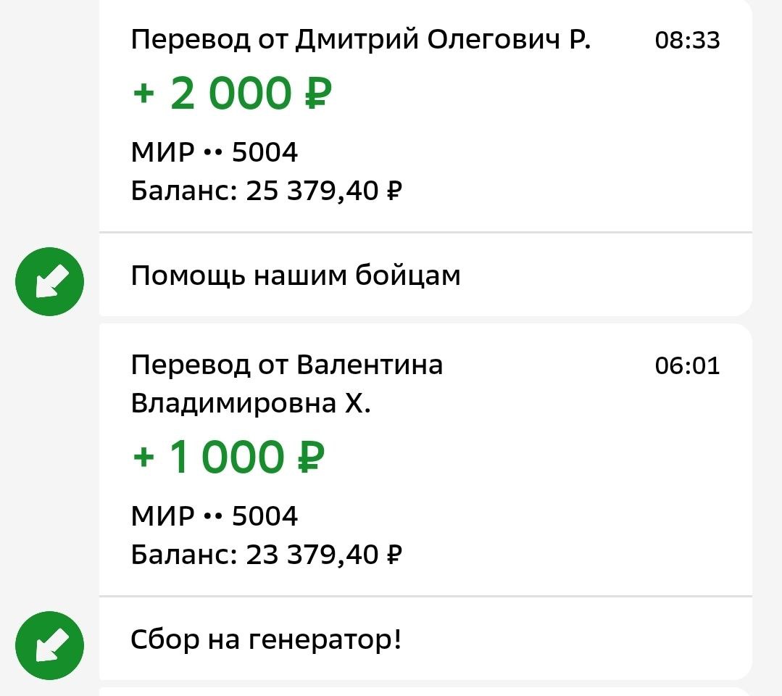Tap ruble sign after balance 23 379,40

(x=394, y=554)
